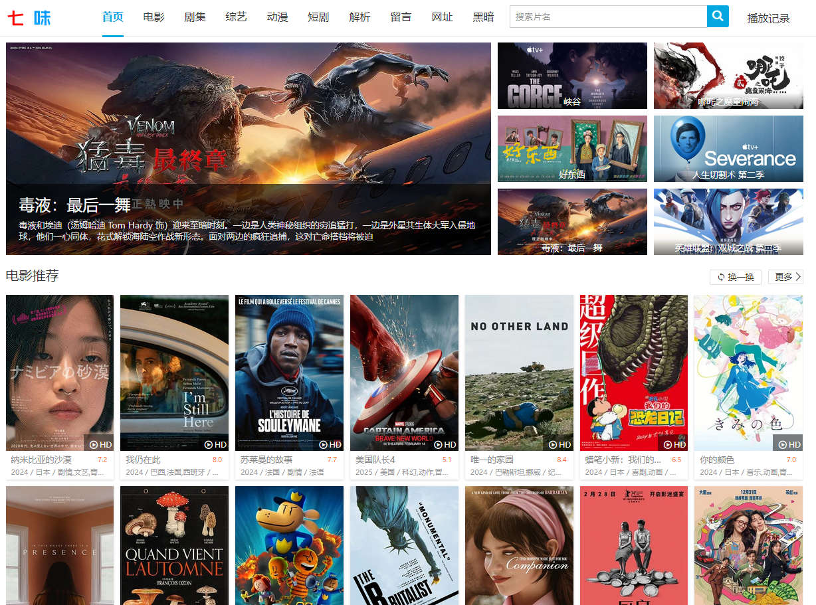816x605 pixels.
Task: Open the 好东西 thumbnail
Action: pos(572,149)
